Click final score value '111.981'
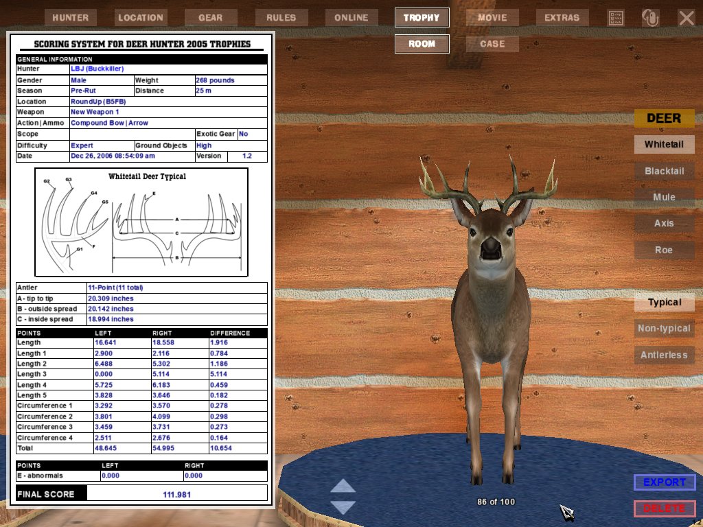The image size is (703, 527). 176,495
